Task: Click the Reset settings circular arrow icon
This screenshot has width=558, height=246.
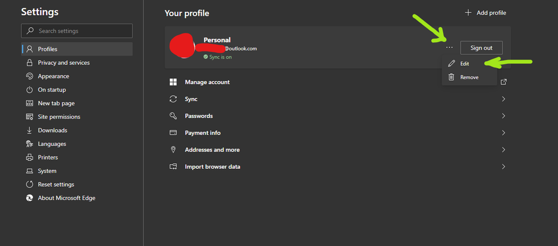Action: tap(30, 184)
